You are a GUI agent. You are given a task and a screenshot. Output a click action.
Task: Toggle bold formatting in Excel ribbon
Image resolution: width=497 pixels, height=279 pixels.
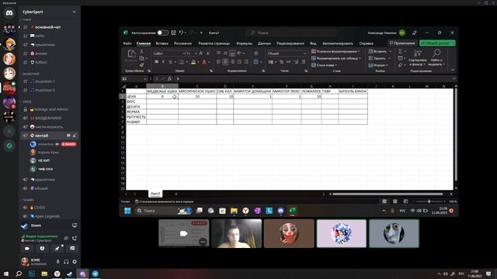pos(156,62)
